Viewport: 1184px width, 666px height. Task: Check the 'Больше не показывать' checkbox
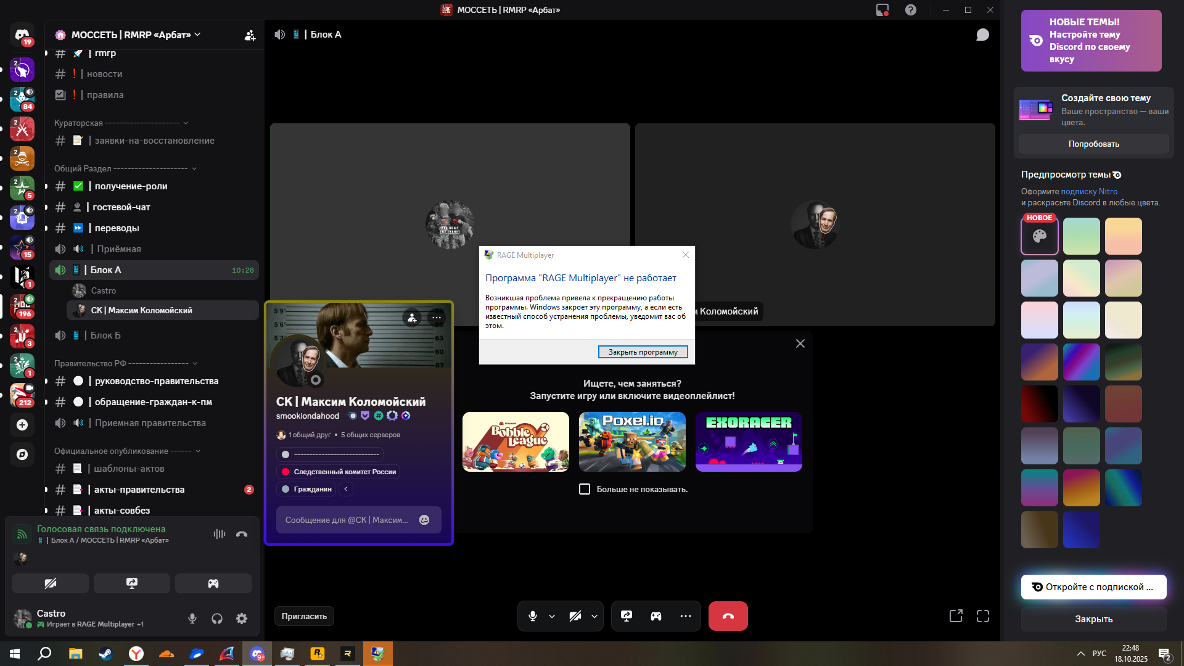[x=585, y=489]
